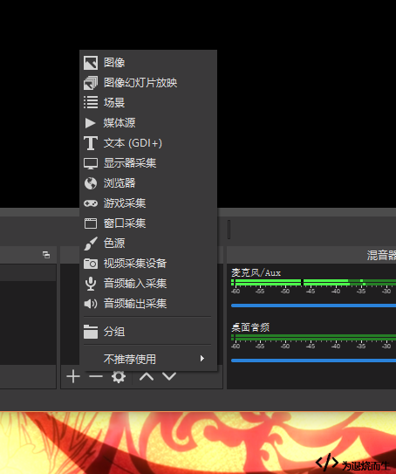Expand the 不推荐使用 submenu arrow

pos(202,359)
